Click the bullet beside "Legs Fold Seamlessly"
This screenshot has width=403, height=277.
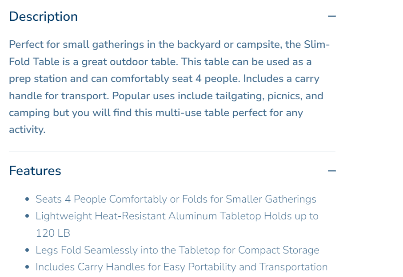(x=28, y=250)
